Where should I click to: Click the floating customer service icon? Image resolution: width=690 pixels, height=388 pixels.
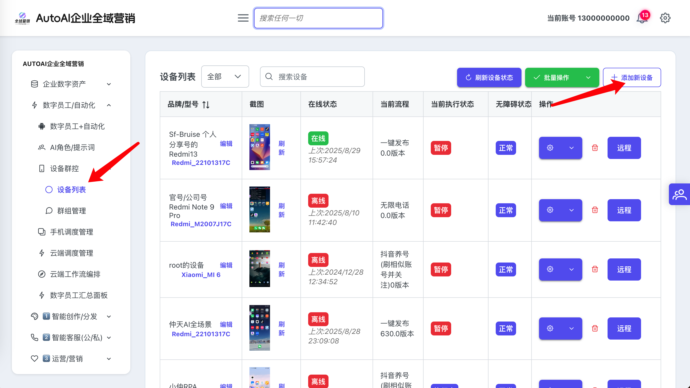click(x=679, y=194)
